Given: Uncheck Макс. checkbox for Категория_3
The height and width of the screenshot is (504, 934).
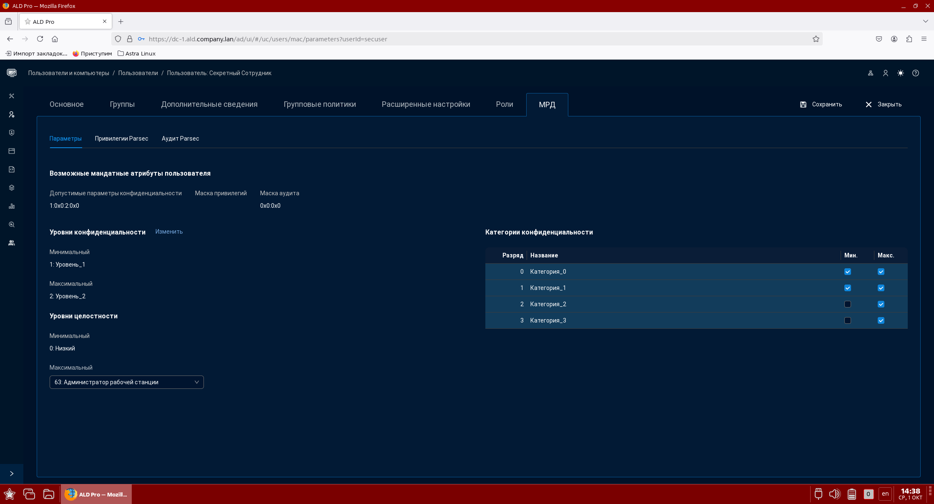Looking at the screenshot, I should tap(881, 320).
